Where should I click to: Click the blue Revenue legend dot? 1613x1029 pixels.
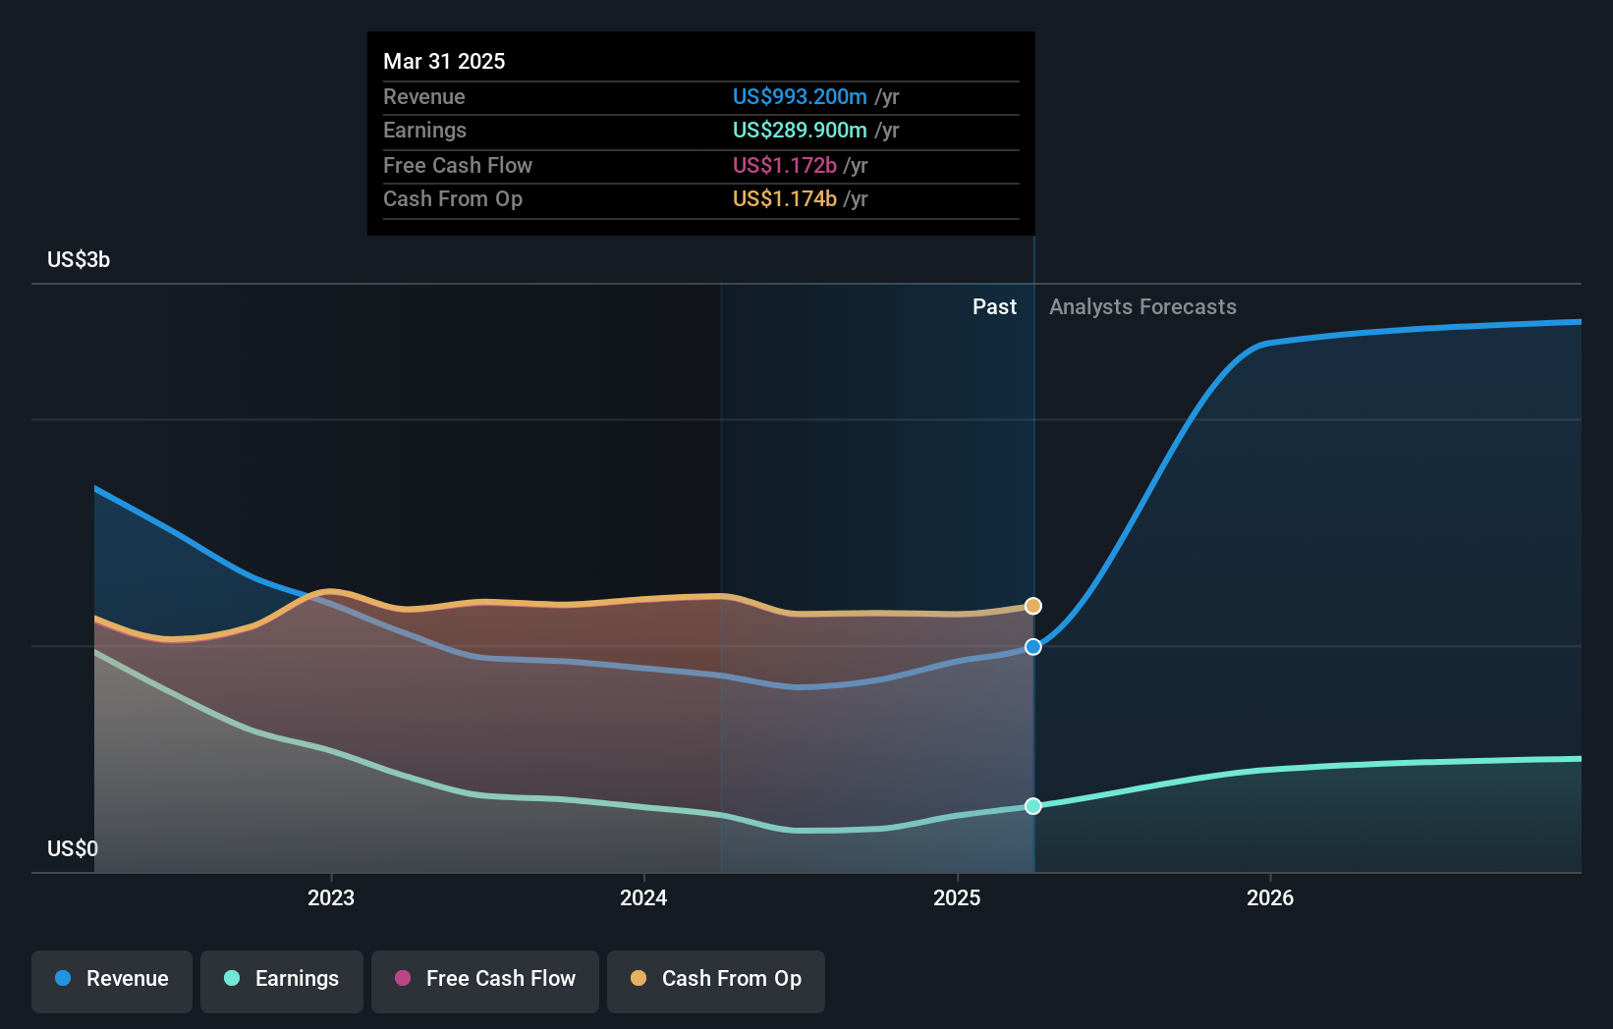click(63, 978)
